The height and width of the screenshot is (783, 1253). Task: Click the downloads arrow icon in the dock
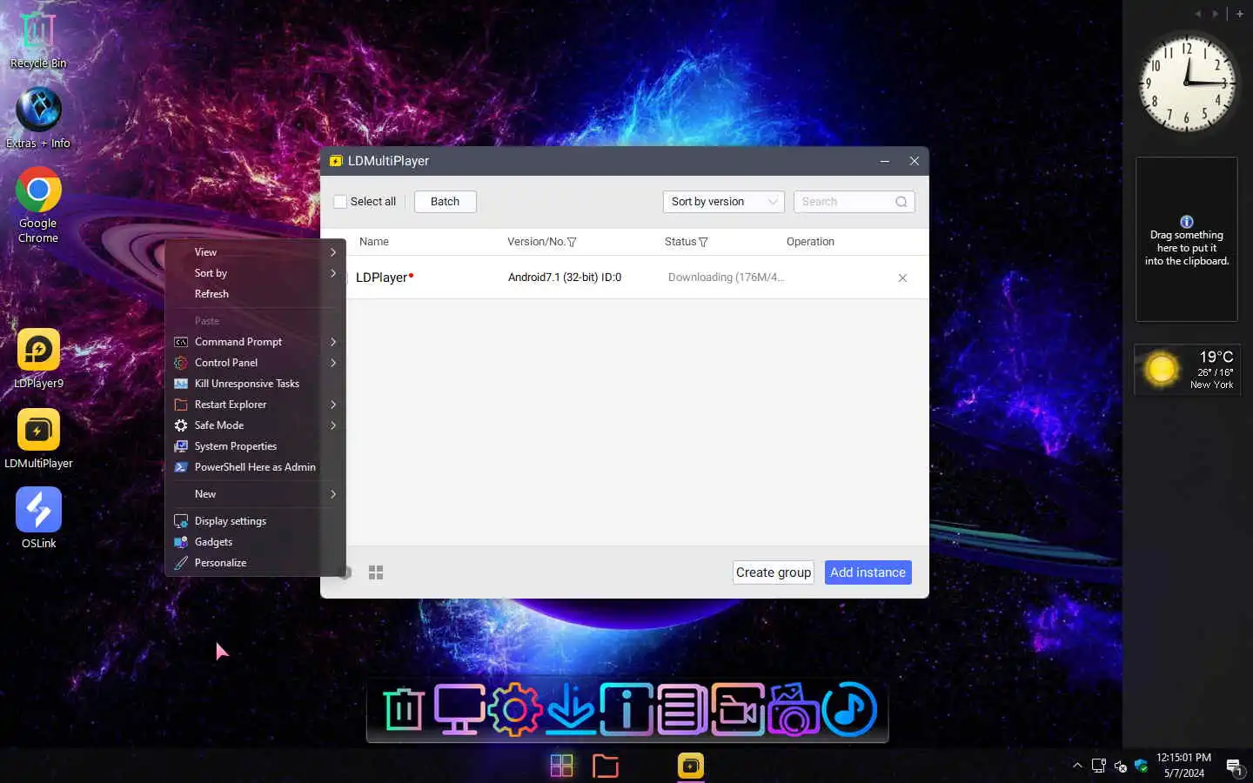point(571,710)
